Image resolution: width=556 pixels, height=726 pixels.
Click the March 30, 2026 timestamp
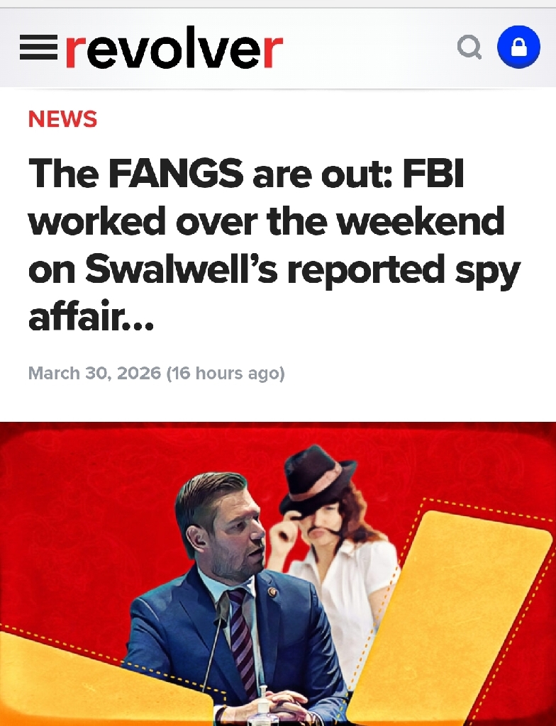coord(94,373)
